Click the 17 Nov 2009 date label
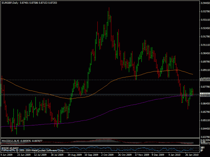The height and width of the screenshot is (157, 210). [x=142, y=155]
